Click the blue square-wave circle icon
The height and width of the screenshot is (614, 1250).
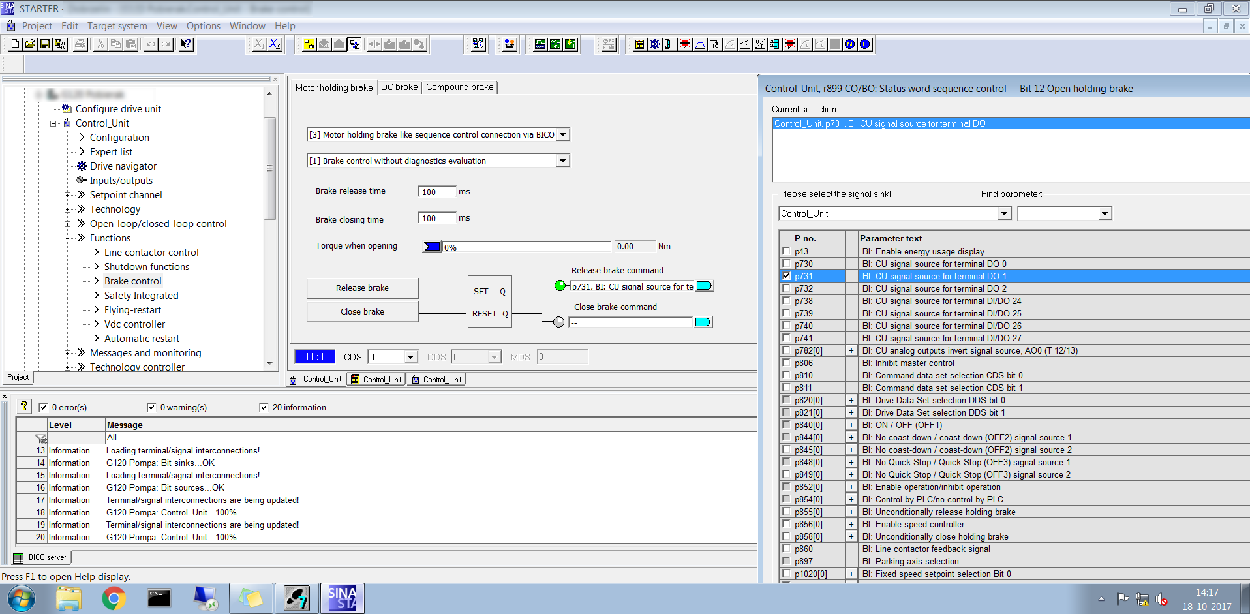[x=865, y=44]
